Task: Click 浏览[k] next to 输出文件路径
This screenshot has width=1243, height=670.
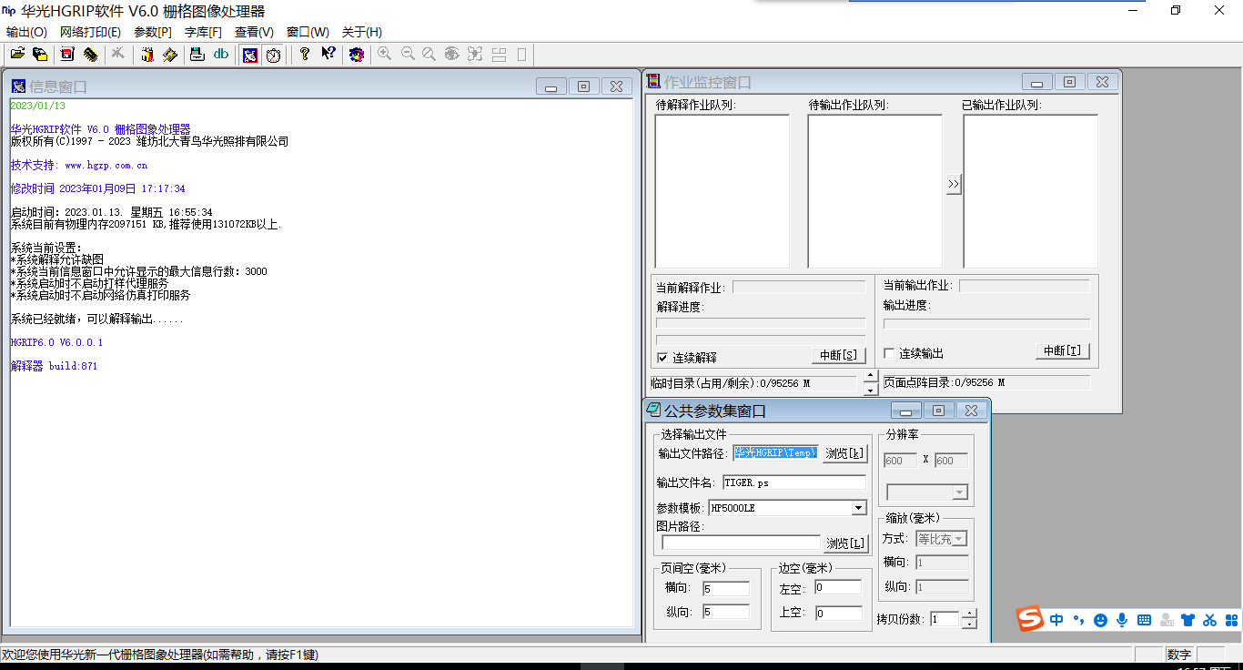Action: pyautogui.click(x=845, y=453)
